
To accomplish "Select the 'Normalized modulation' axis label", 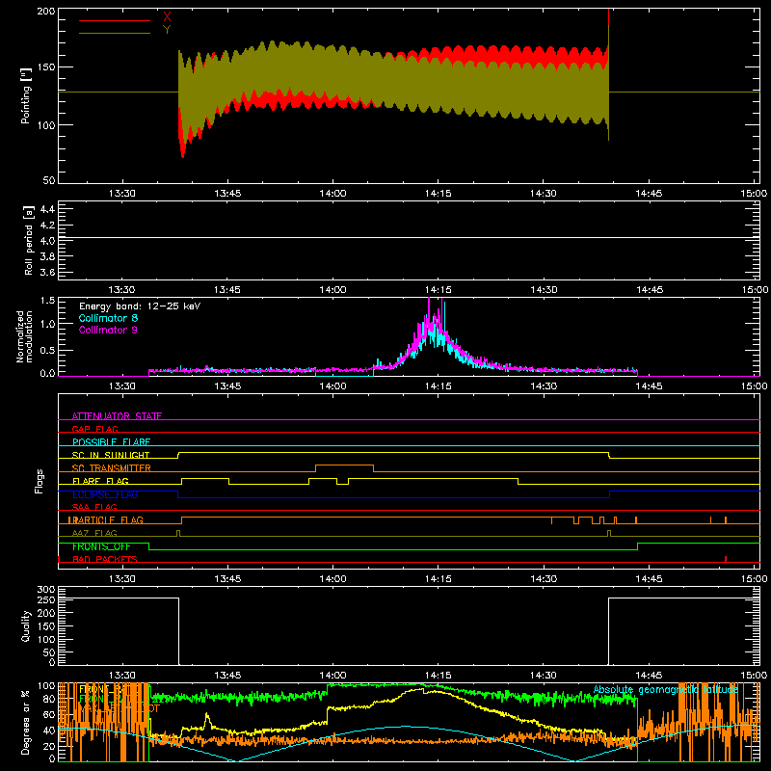I will [x=24, y=336].
